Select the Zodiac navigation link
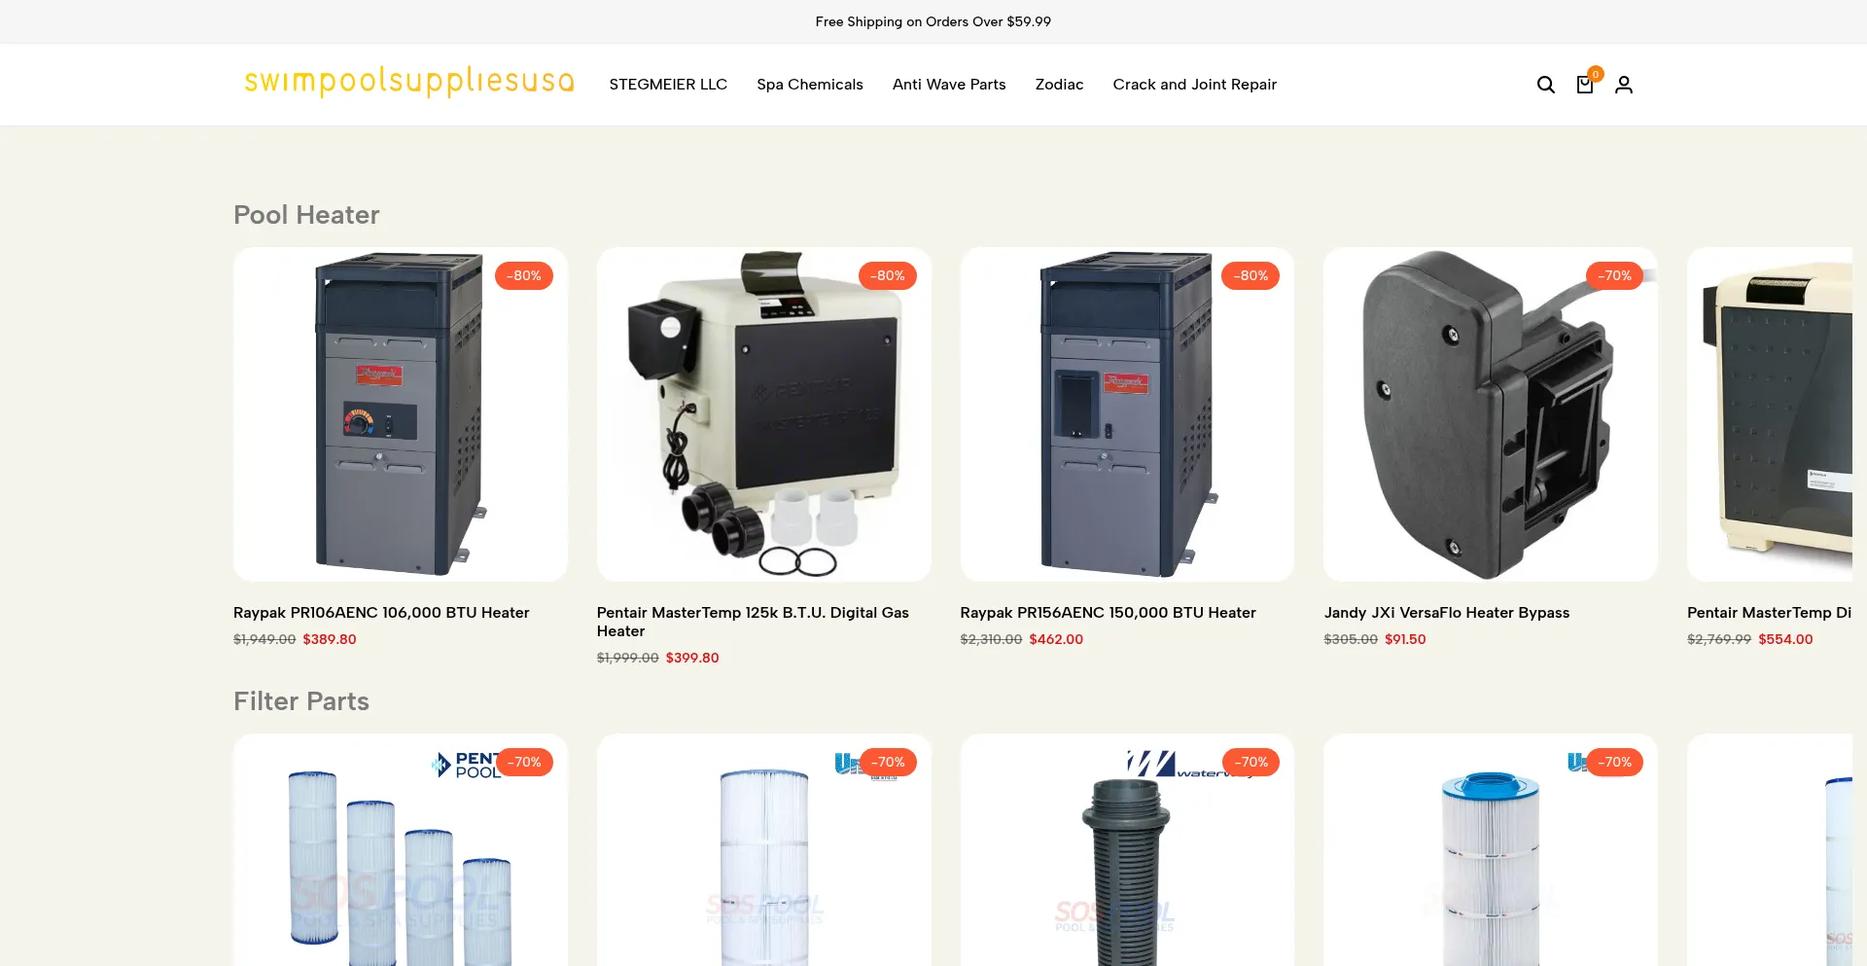Image resolution: width=1867 pixels, height=966 pixels. tap(1059, 85)
